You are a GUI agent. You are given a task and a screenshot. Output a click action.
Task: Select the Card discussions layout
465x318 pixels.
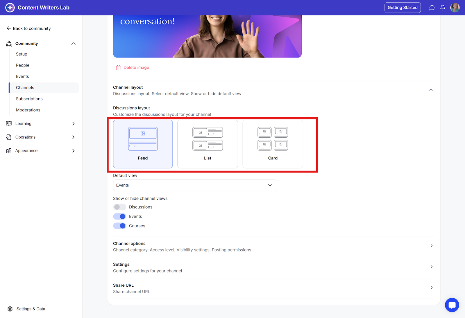click(273, 144)
